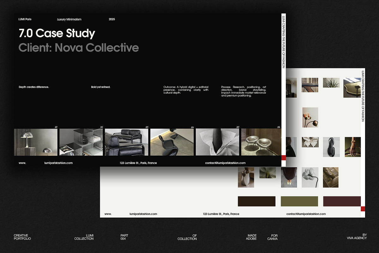The image size is (379, 253).
Task: Click 'www.' text on the white slide footer
Action: pos(108,214)
